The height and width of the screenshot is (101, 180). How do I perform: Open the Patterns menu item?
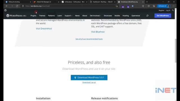pos(51,16)
